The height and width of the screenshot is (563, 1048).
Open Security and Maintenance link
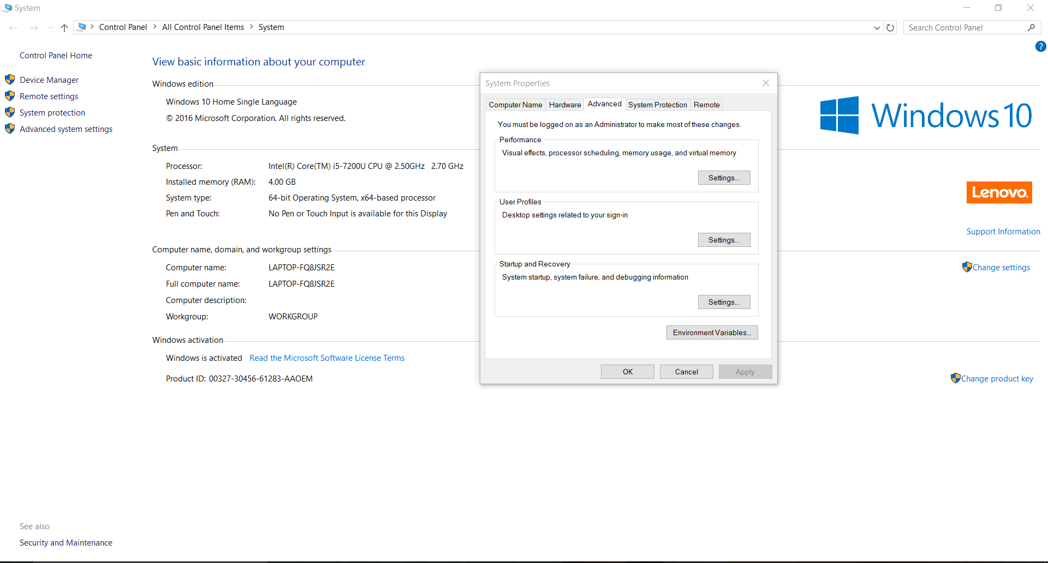[x=66, y=543]
